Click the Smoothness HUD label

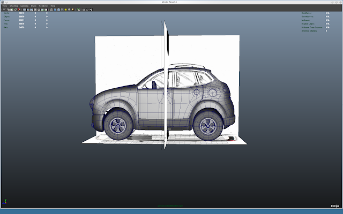(307, 17)
